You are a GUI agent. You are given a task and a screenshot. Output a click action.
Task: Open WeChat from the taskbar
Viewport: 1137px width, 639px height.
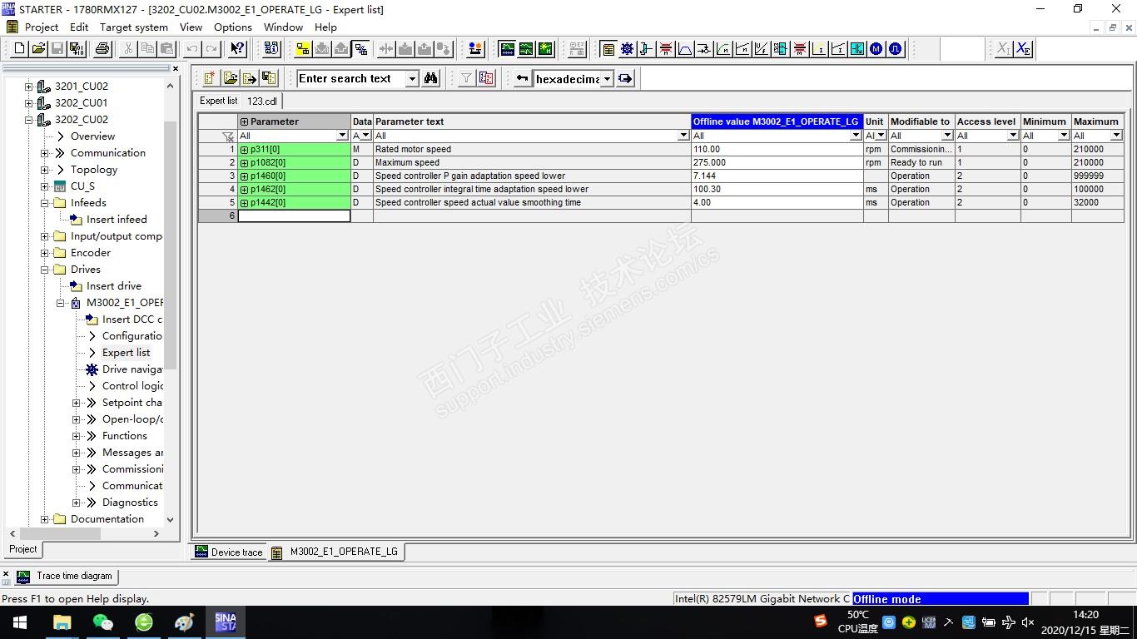(103, 622)
